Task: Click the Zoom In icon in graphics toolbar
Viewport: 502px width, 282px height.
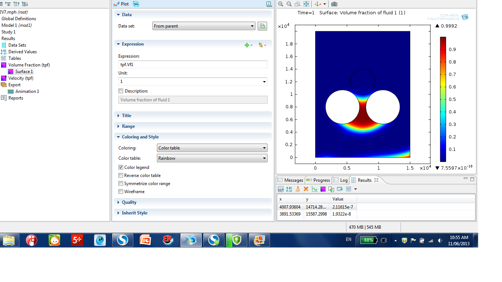Action: pos(281,4)
